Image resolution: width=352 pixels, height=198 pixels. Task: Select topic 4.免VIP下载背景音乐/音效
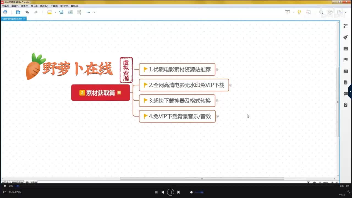pos(177,116)
